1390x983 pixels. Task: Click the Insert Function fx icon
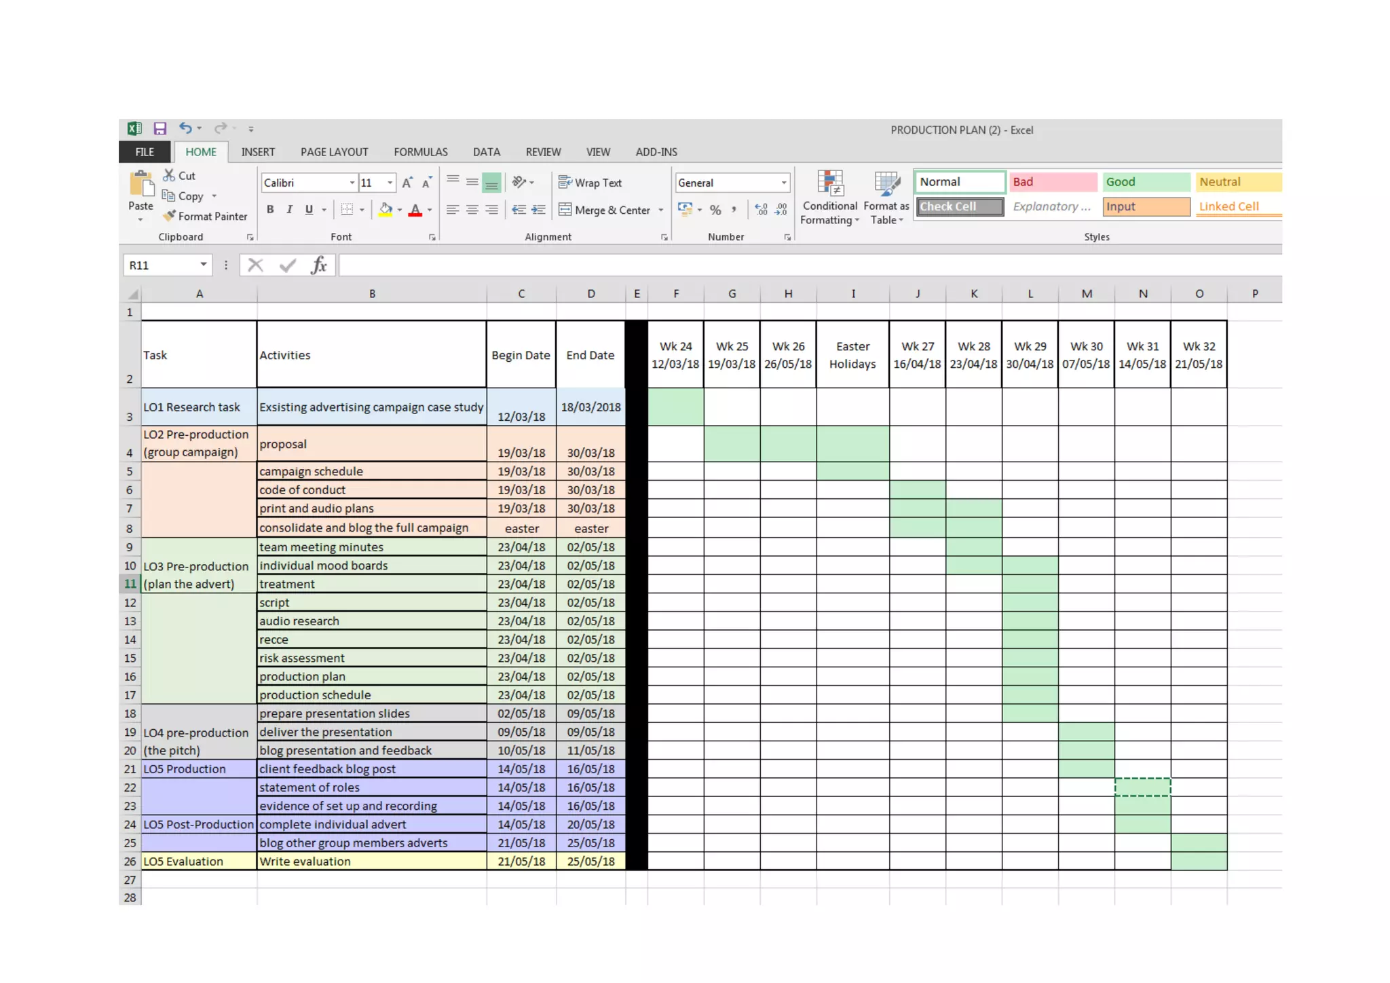(x=319, y=265)
